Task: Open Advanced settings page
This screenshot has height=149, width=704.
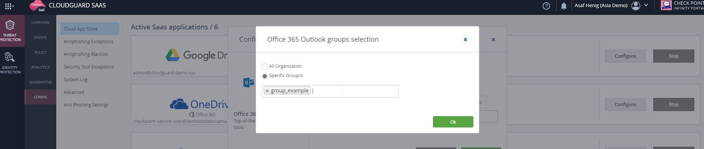Action: point(74,92)
